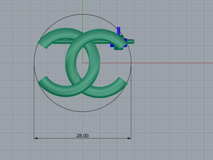
Task: Click the right arrowhead of the dimension line
Action: click(x=129, y=138)
